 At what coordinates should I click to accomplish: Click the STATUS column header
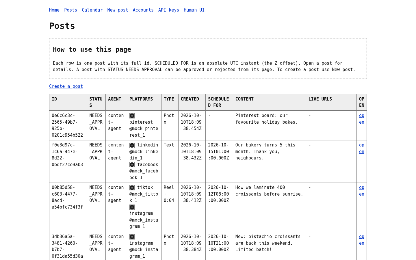[x=96, y=102]
